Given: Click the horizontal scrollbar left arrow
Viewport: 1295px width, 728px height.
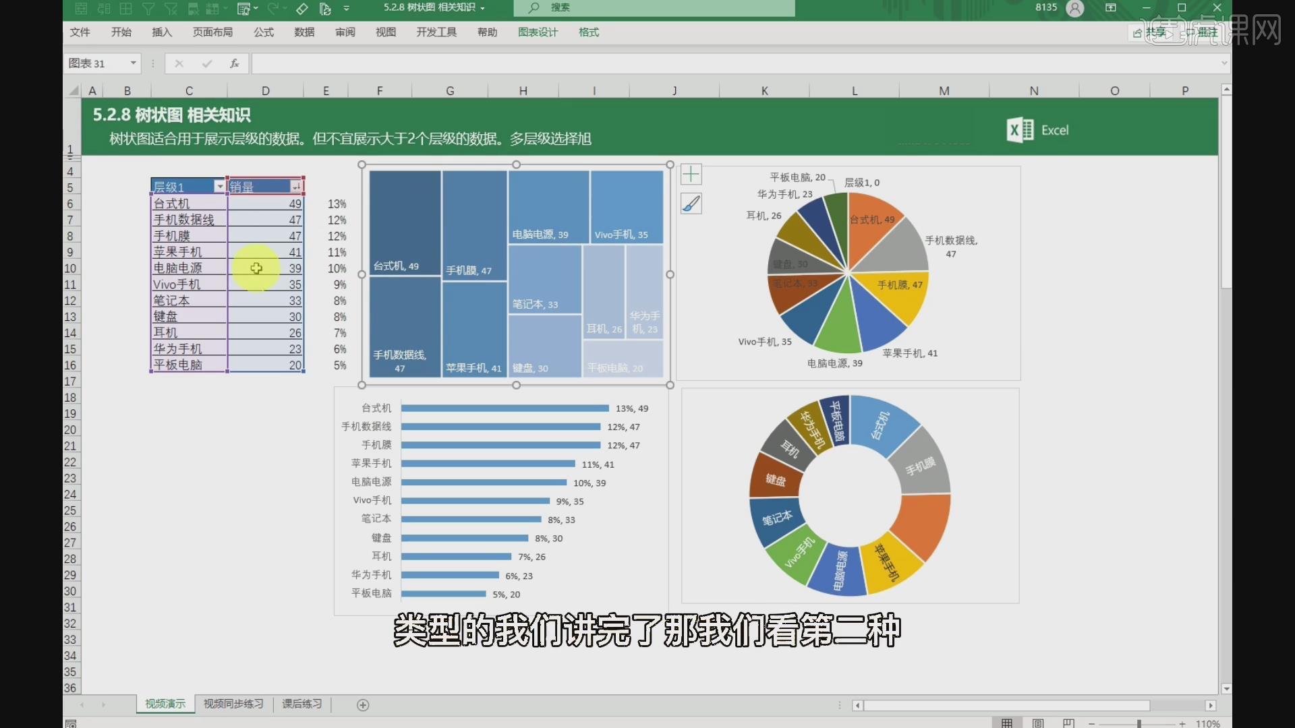Looking at the screenshot, I should 857,705.
